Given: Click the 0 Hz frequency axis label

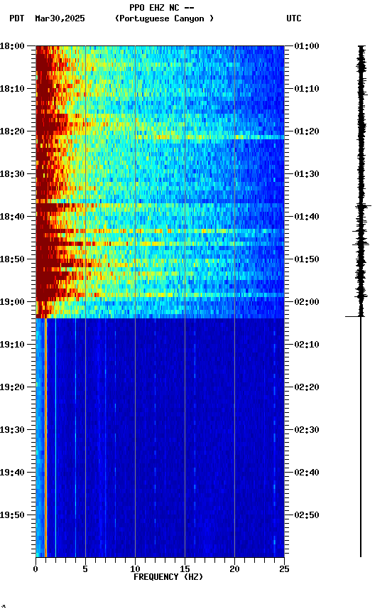Looking at the screenshot, I should pos(36,569).
